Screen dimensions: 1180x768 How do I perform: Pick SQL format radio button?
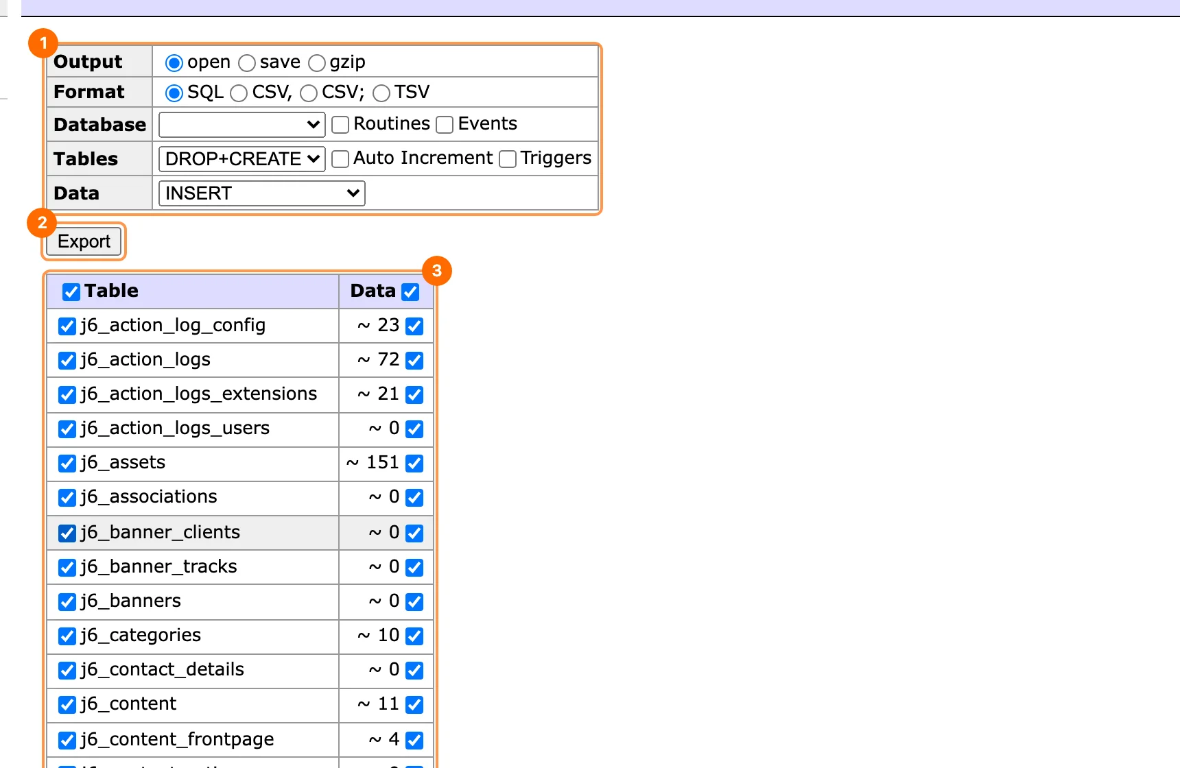click(x=174, y=93)
